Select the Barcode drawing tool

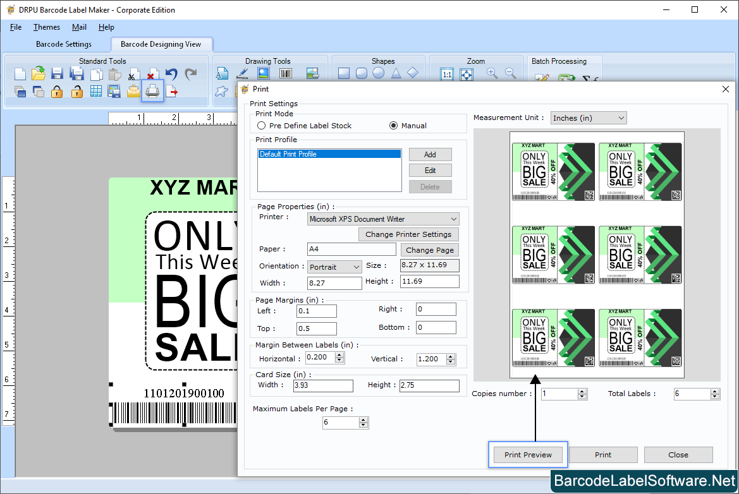[284, 73]
